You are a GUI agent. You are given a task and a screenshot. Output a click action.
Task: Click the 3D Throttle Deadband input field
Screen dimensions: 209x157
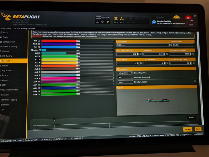(181, 63)
